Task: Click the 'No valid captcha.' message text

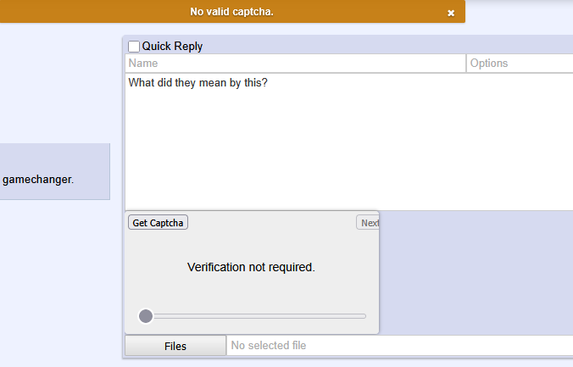Action: [x=231, y=12]
